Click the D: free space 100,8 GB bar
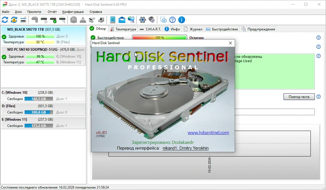The height and width of the screenshot is (190, 326). tap(39, 112)
